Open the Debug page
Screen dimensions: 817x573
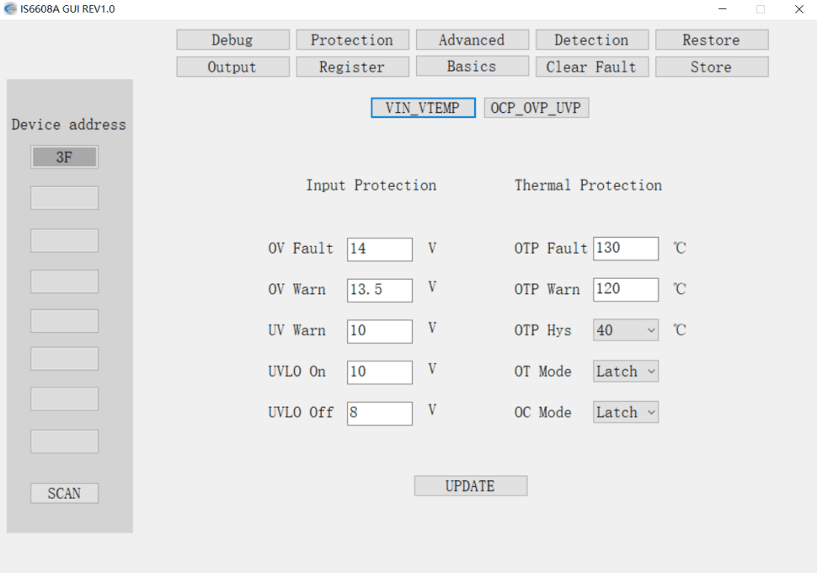pos(232,40)
